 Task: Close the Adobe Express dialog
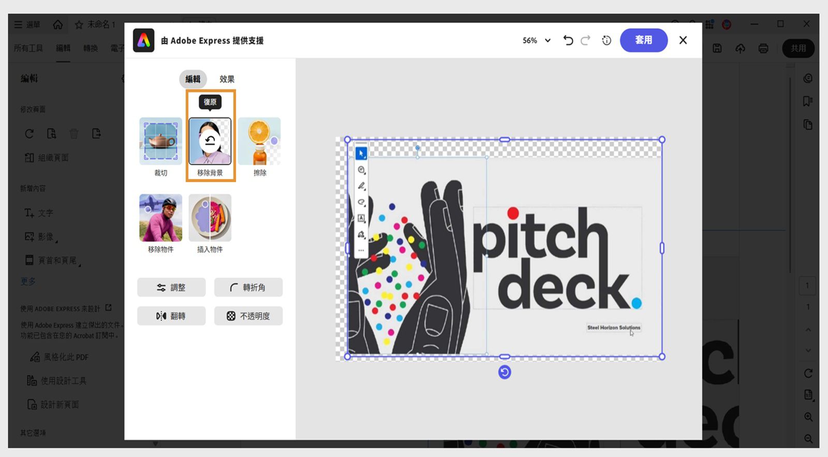(x=683, y=40)
